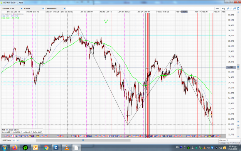The height and width of the screenshot is (151, 241).
Task: Click the green EMA (200) indicator label
Action: click(x=10, y=18)
